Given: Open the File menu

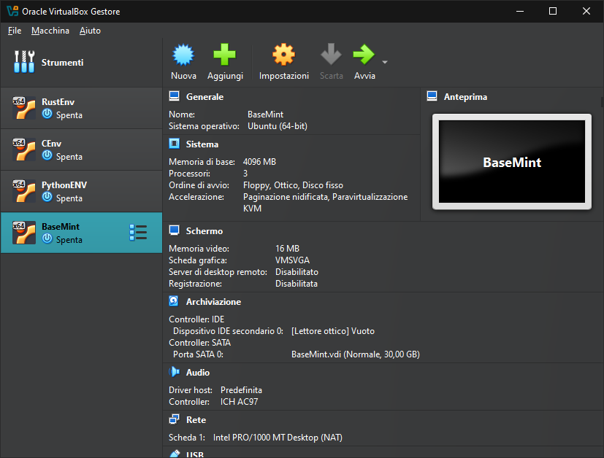Looking at the screenshot, I should (x=15, y=31).
